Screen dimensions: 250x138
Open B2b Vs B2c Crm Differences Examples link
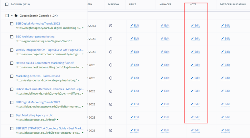coord(50,89)
